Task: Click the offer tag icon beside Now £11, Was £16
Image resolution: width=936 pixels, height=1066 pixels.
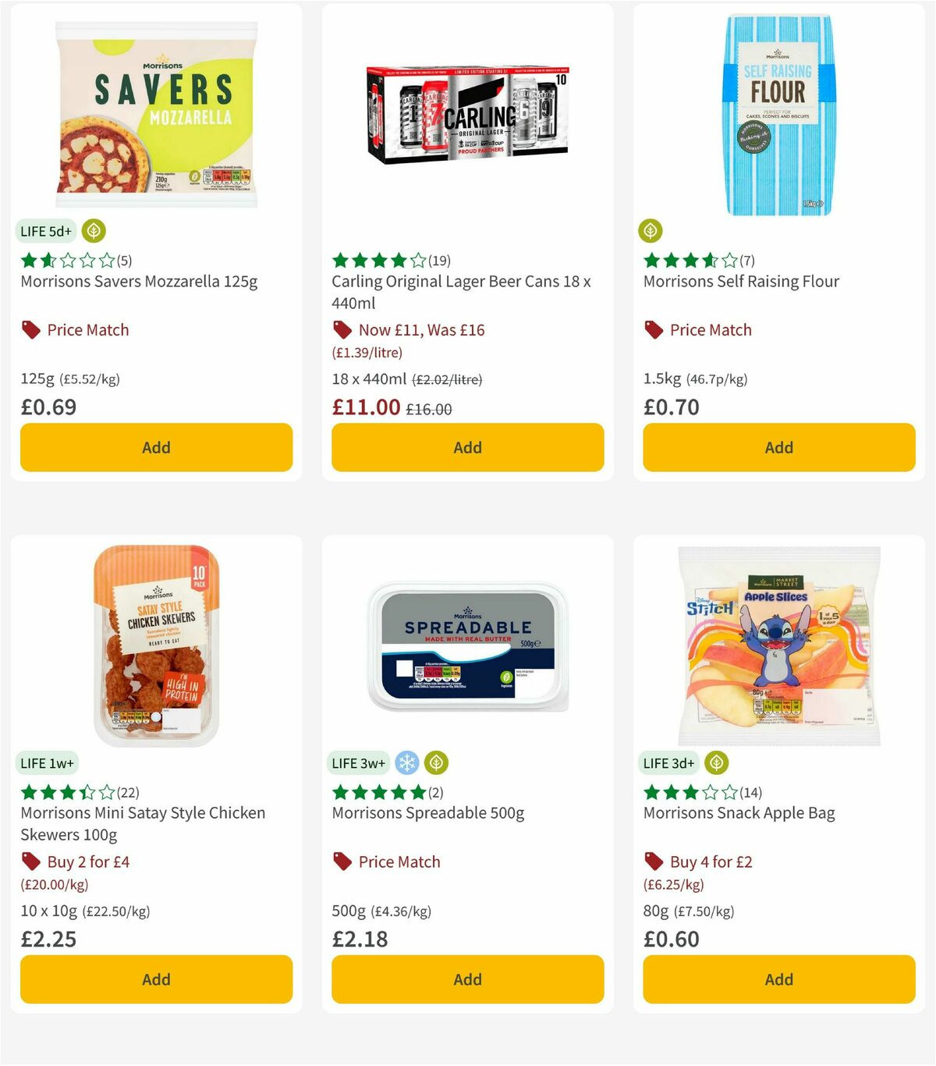Action: 342,329
